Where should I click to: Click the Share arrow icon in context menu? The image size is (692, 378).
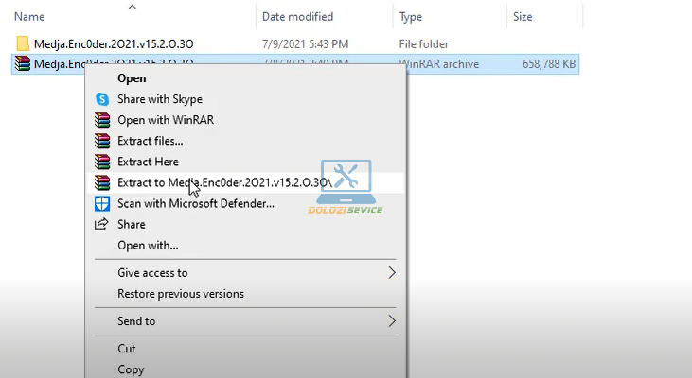[102, 224]
